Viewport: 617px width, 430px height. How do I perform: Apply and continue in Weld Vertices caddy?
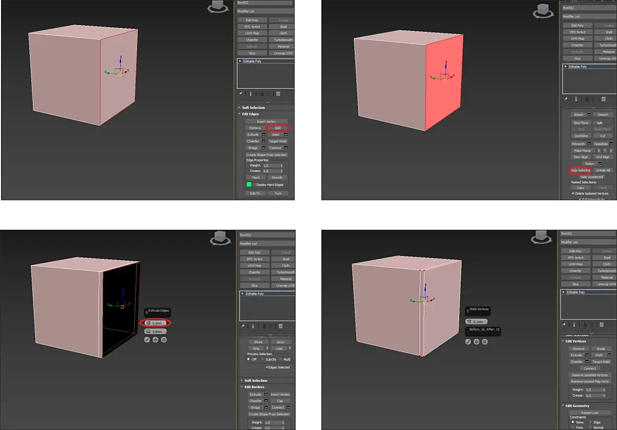point(476,342)
